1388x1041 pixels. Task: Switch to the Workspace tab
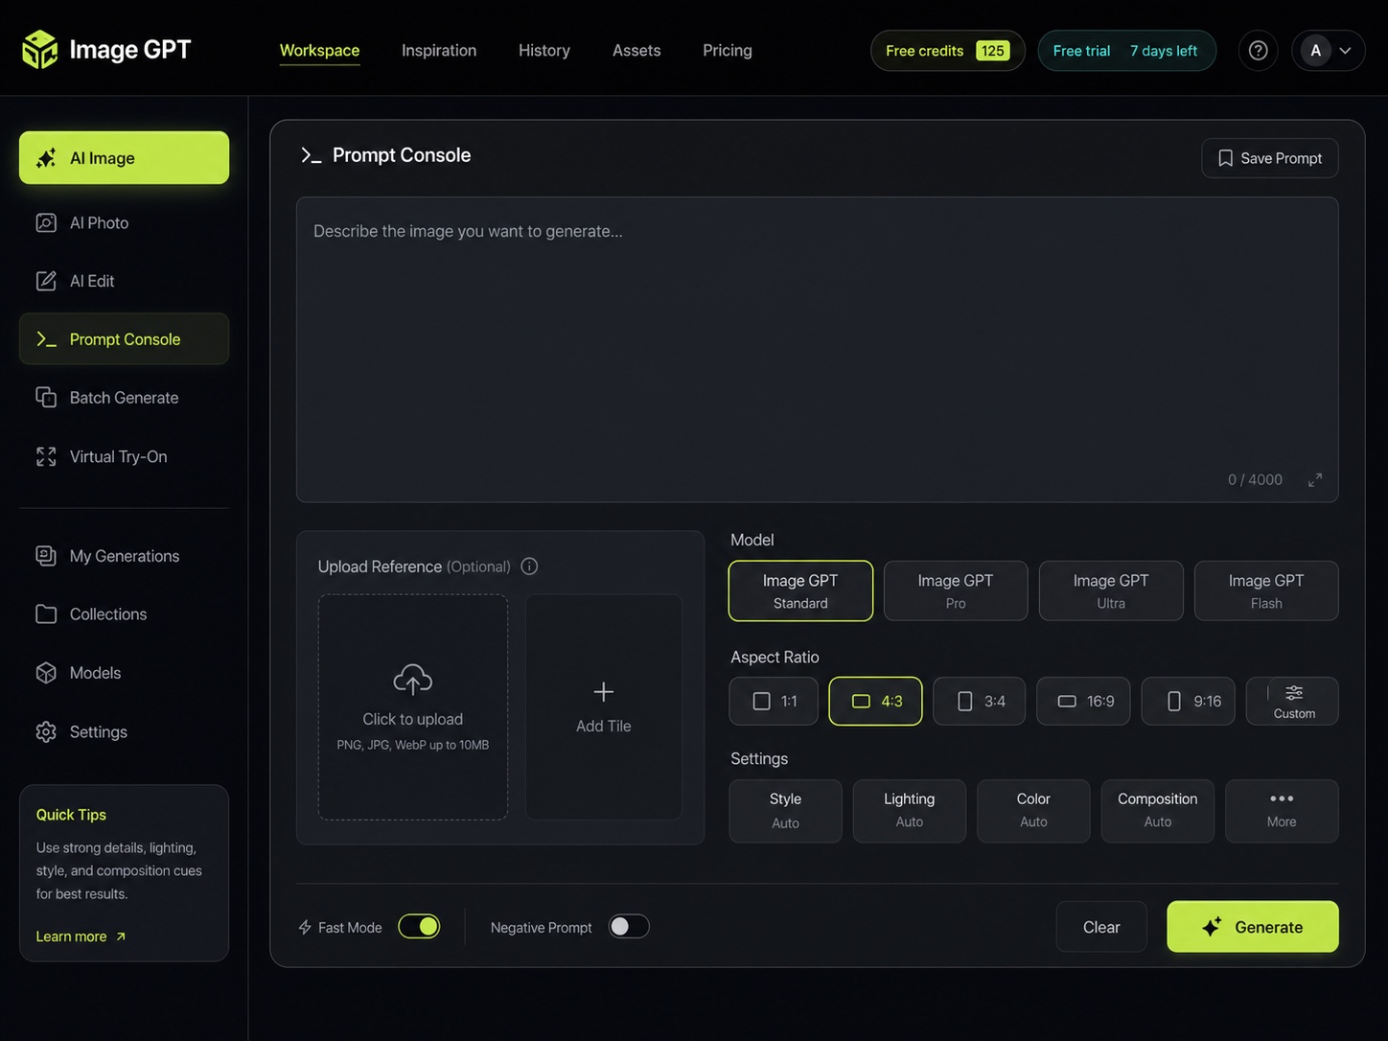click(x=319, y=51)
